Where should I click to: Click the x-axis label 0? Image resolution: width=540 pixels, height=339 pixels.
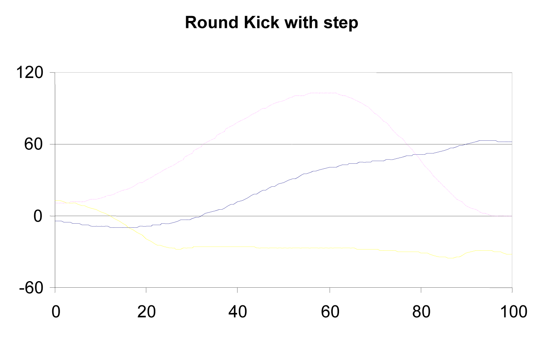55,312
